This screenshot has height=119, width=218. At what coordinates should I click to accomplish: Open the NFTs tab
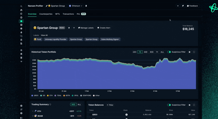point(57,14)
